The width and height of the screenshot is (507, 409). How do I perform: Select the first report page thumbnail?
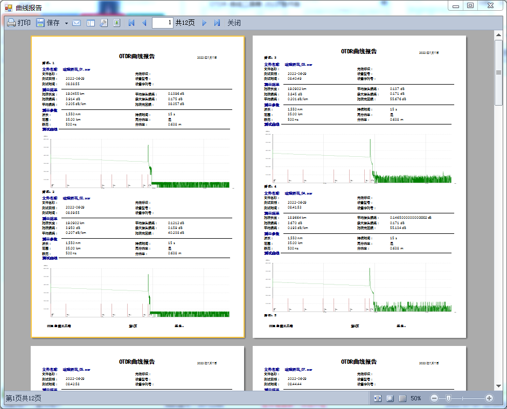tap(138, 186)
